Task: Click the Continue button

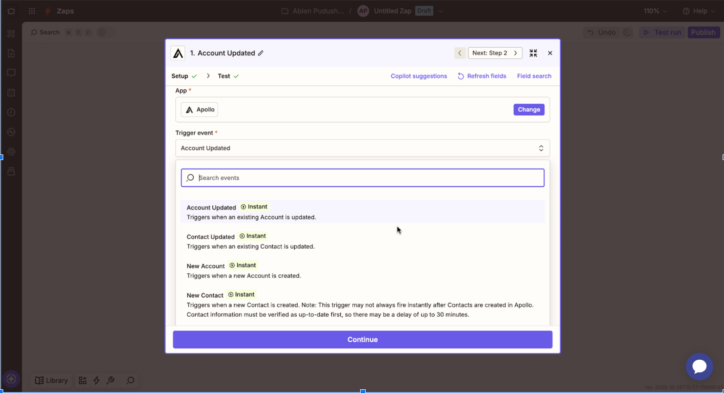Action: (362, 339)
